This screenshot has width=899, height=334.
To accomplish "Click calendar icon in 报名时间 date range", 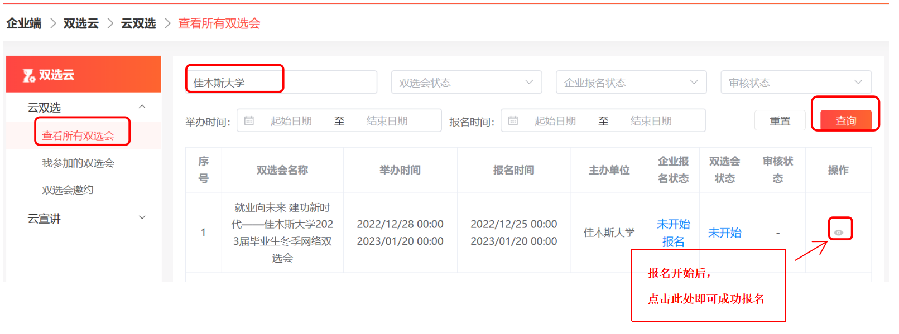I will tap(513, 120).
